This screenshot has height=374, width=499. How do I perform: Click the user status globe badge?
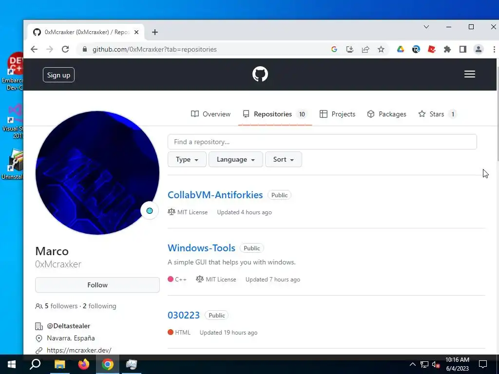pos(150,210)
